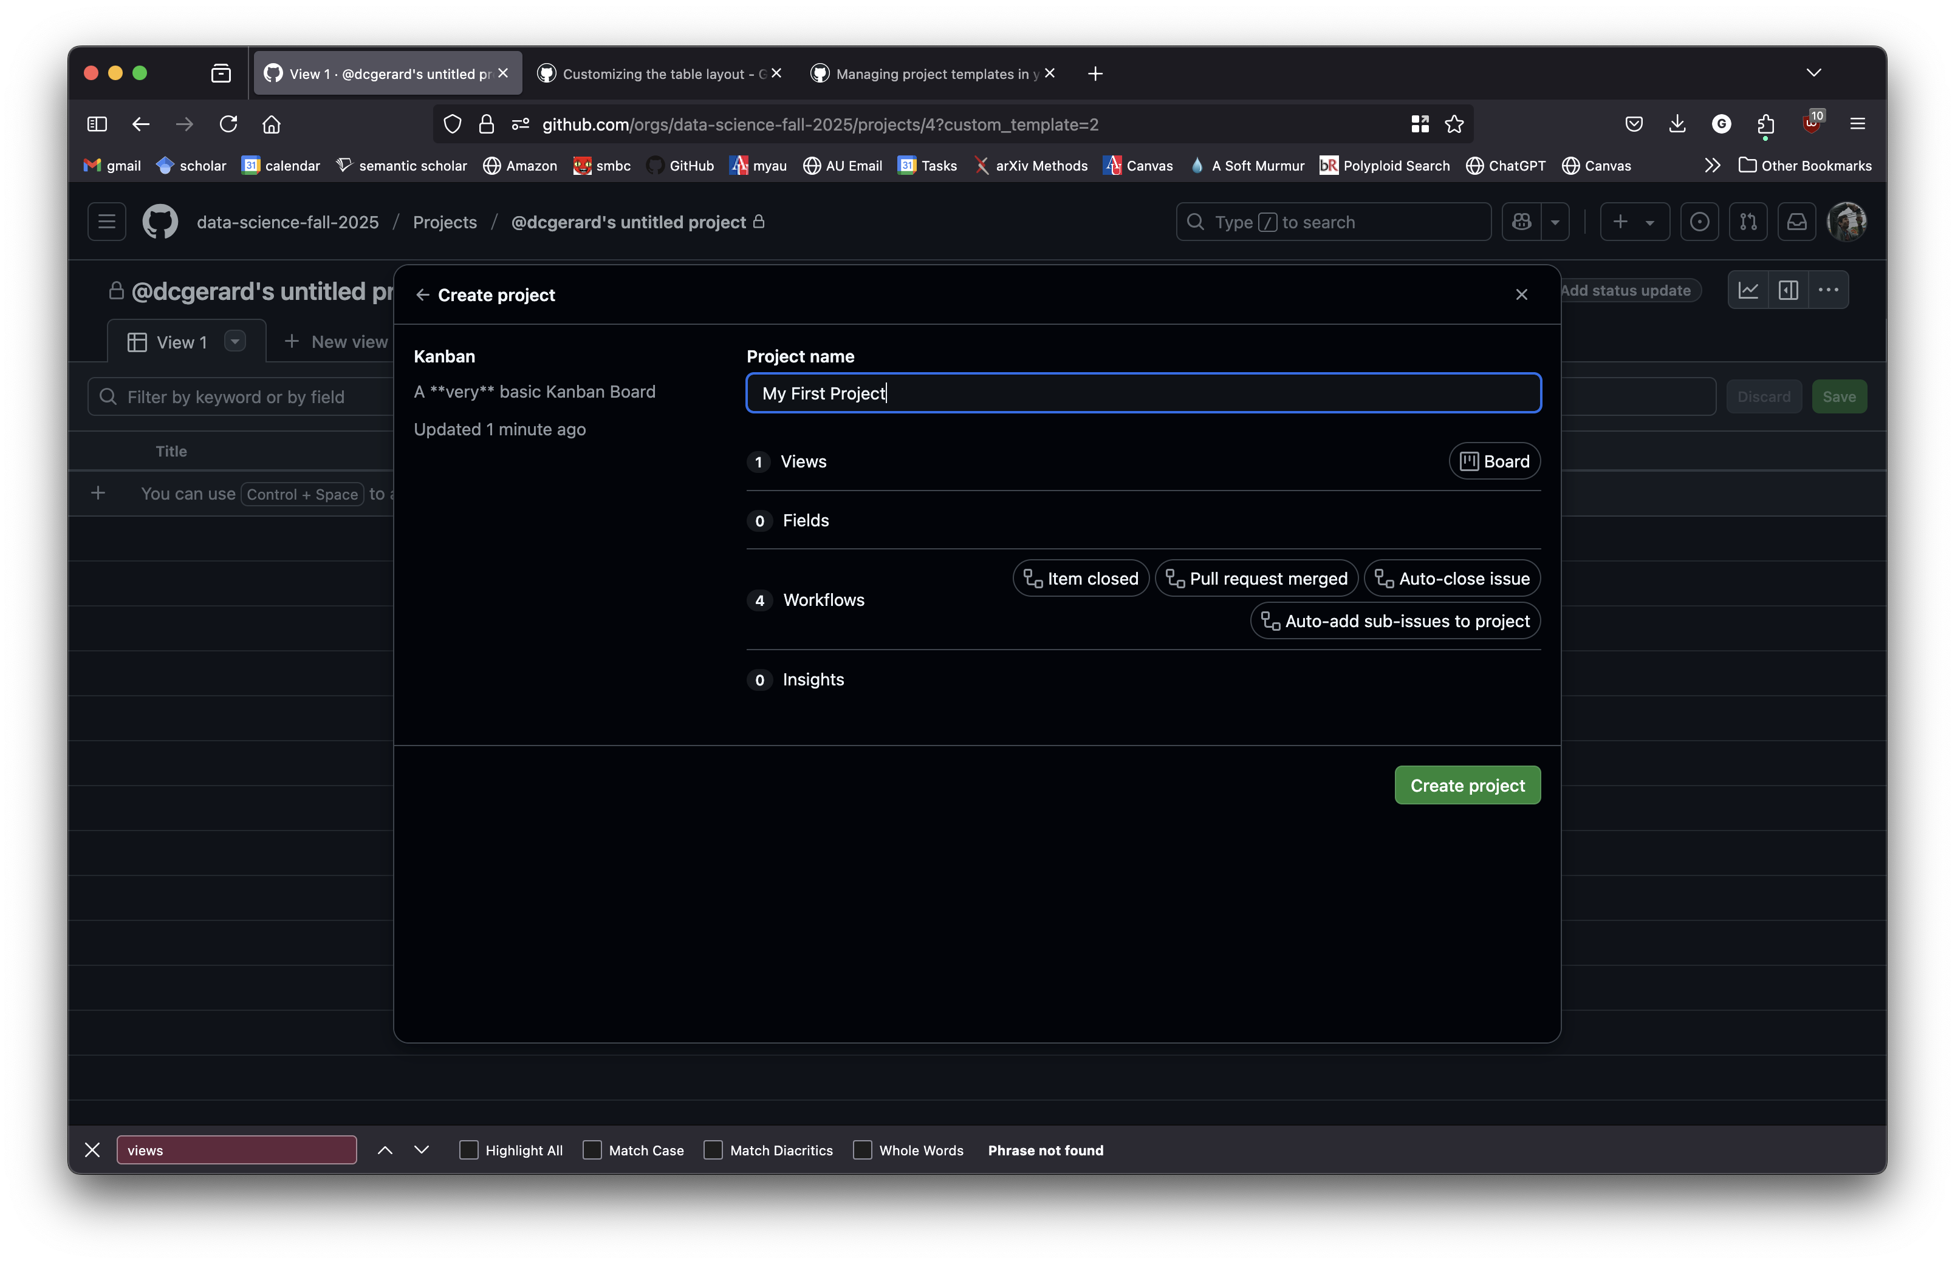Click the browser home icon

272,124
